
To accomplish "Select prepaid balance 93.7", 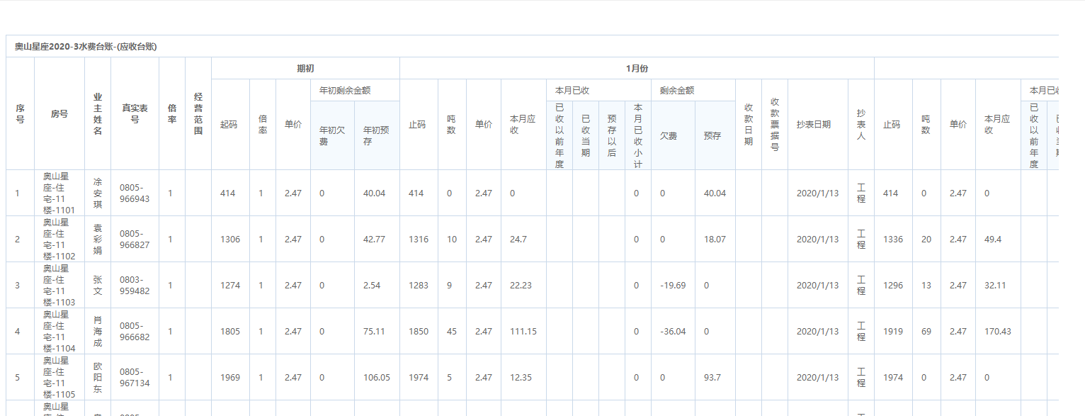I will (712, 378).
